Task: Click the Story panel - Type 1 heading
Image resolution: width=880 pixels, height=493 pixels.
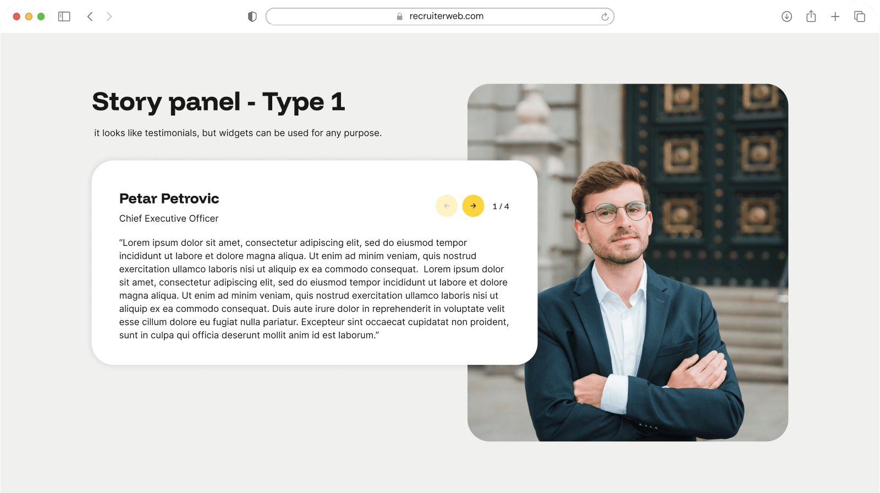Action: tap(218, 102)
